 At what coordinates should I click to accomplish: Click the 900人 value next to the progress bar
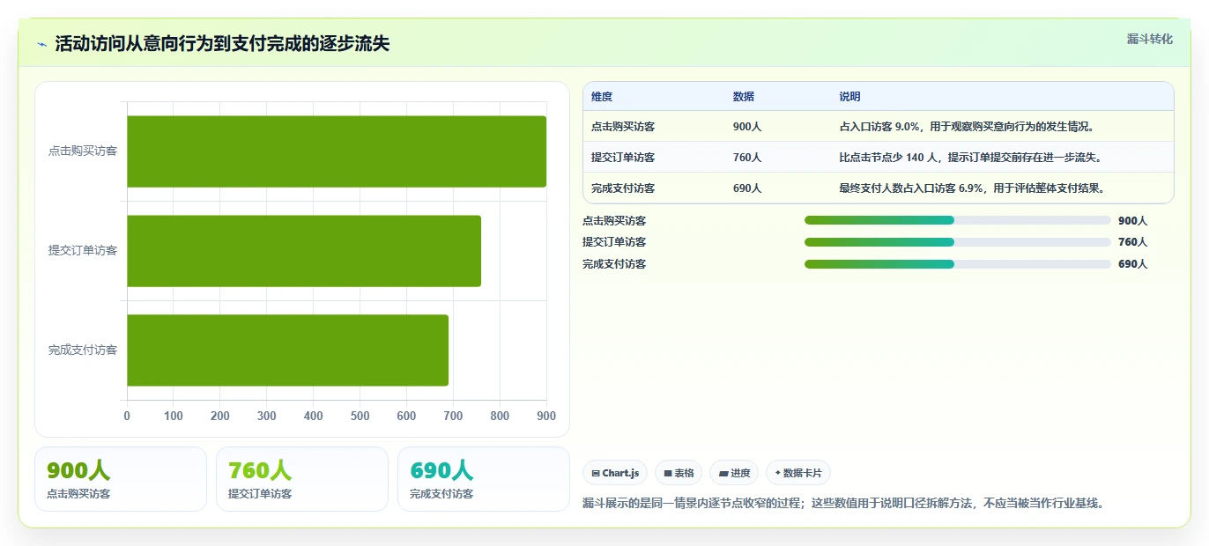(x=1133, y=221)
